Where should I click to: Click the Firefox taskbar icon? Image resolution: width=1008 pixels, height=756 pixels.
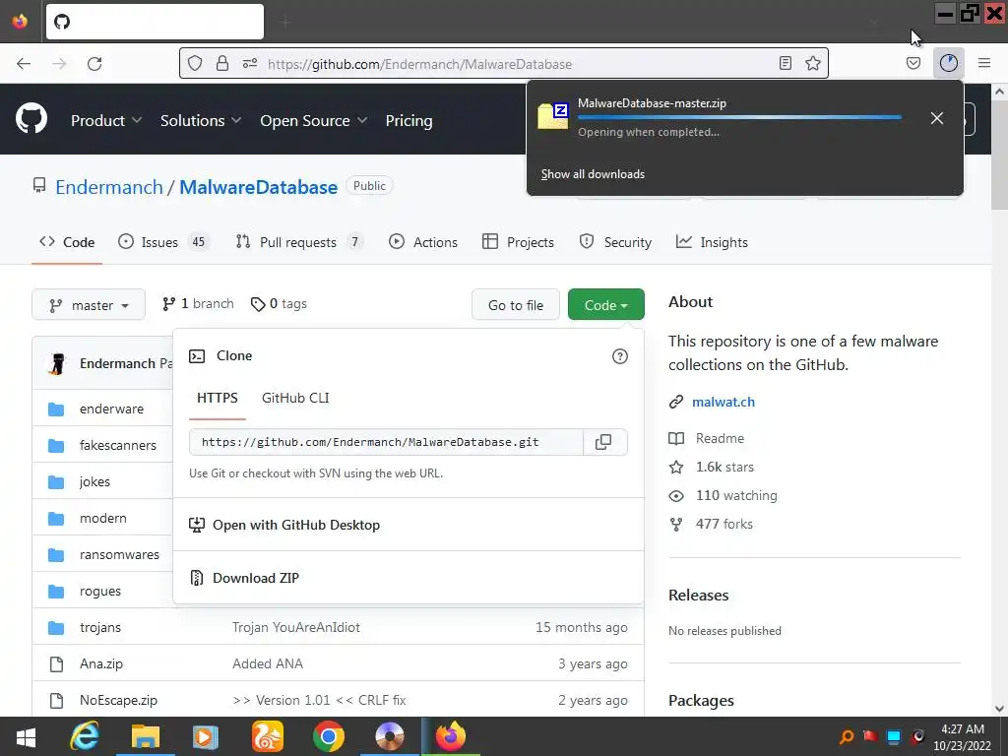click(451, 736)
